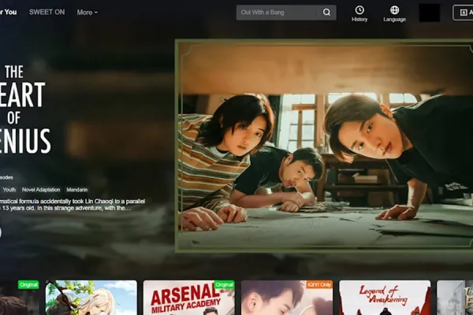Click the app download button icon

coord(464,13)
